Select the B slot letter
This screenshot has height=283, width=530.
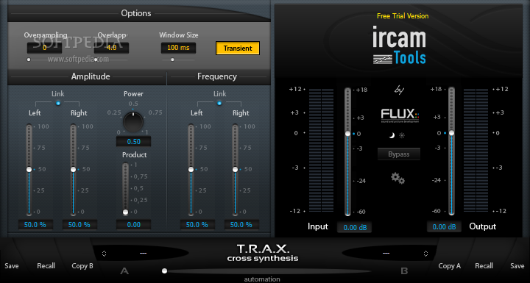404,271
